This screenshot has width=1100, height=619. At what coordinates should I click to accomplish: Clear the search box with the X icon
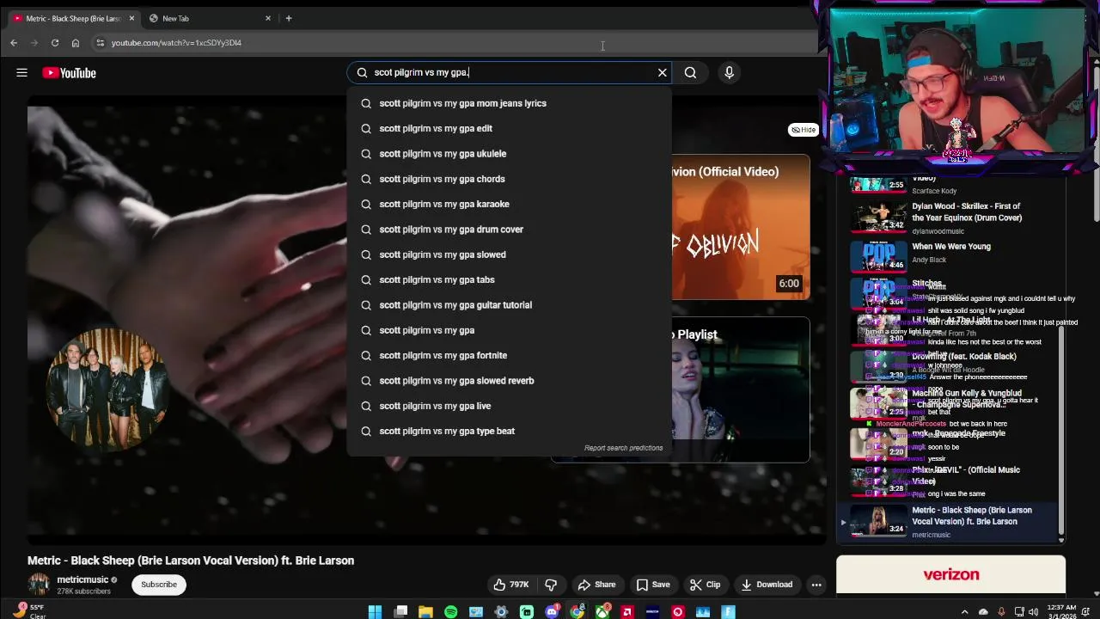[x=663, y=72]
